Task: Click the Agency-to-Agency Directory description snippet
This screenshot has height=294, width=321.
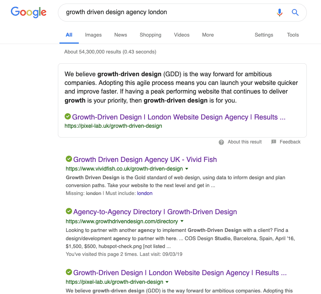Action: 180,238
